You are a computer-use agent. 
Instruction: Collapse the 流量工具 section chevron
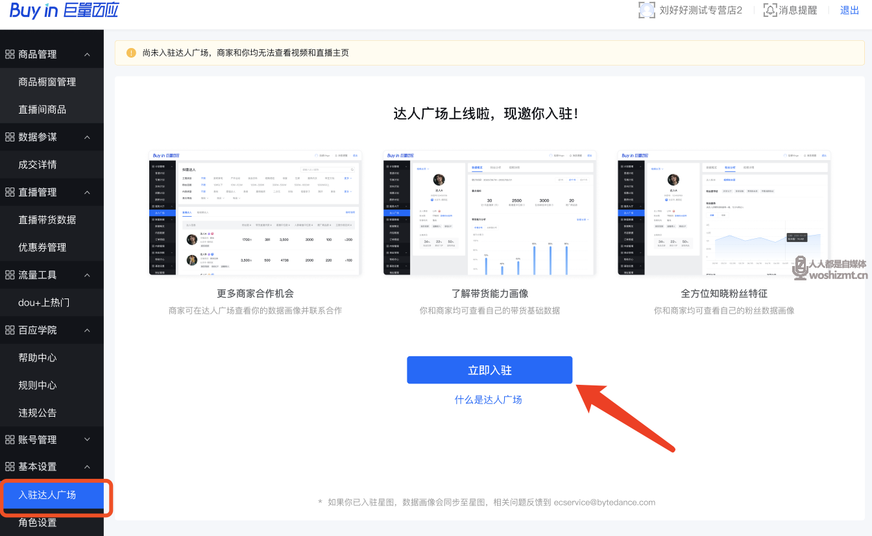point(87,275)
